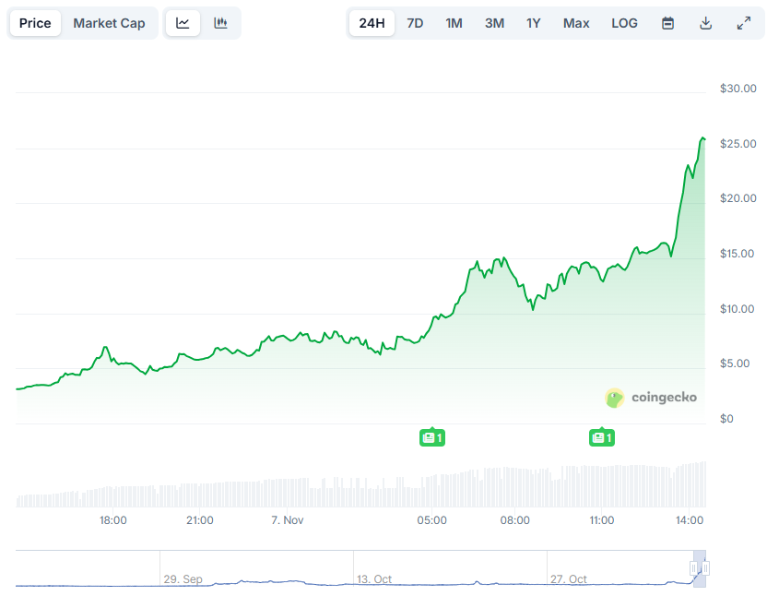Click the second green '1' event marker
767x596 pixels.
[602, 437]
